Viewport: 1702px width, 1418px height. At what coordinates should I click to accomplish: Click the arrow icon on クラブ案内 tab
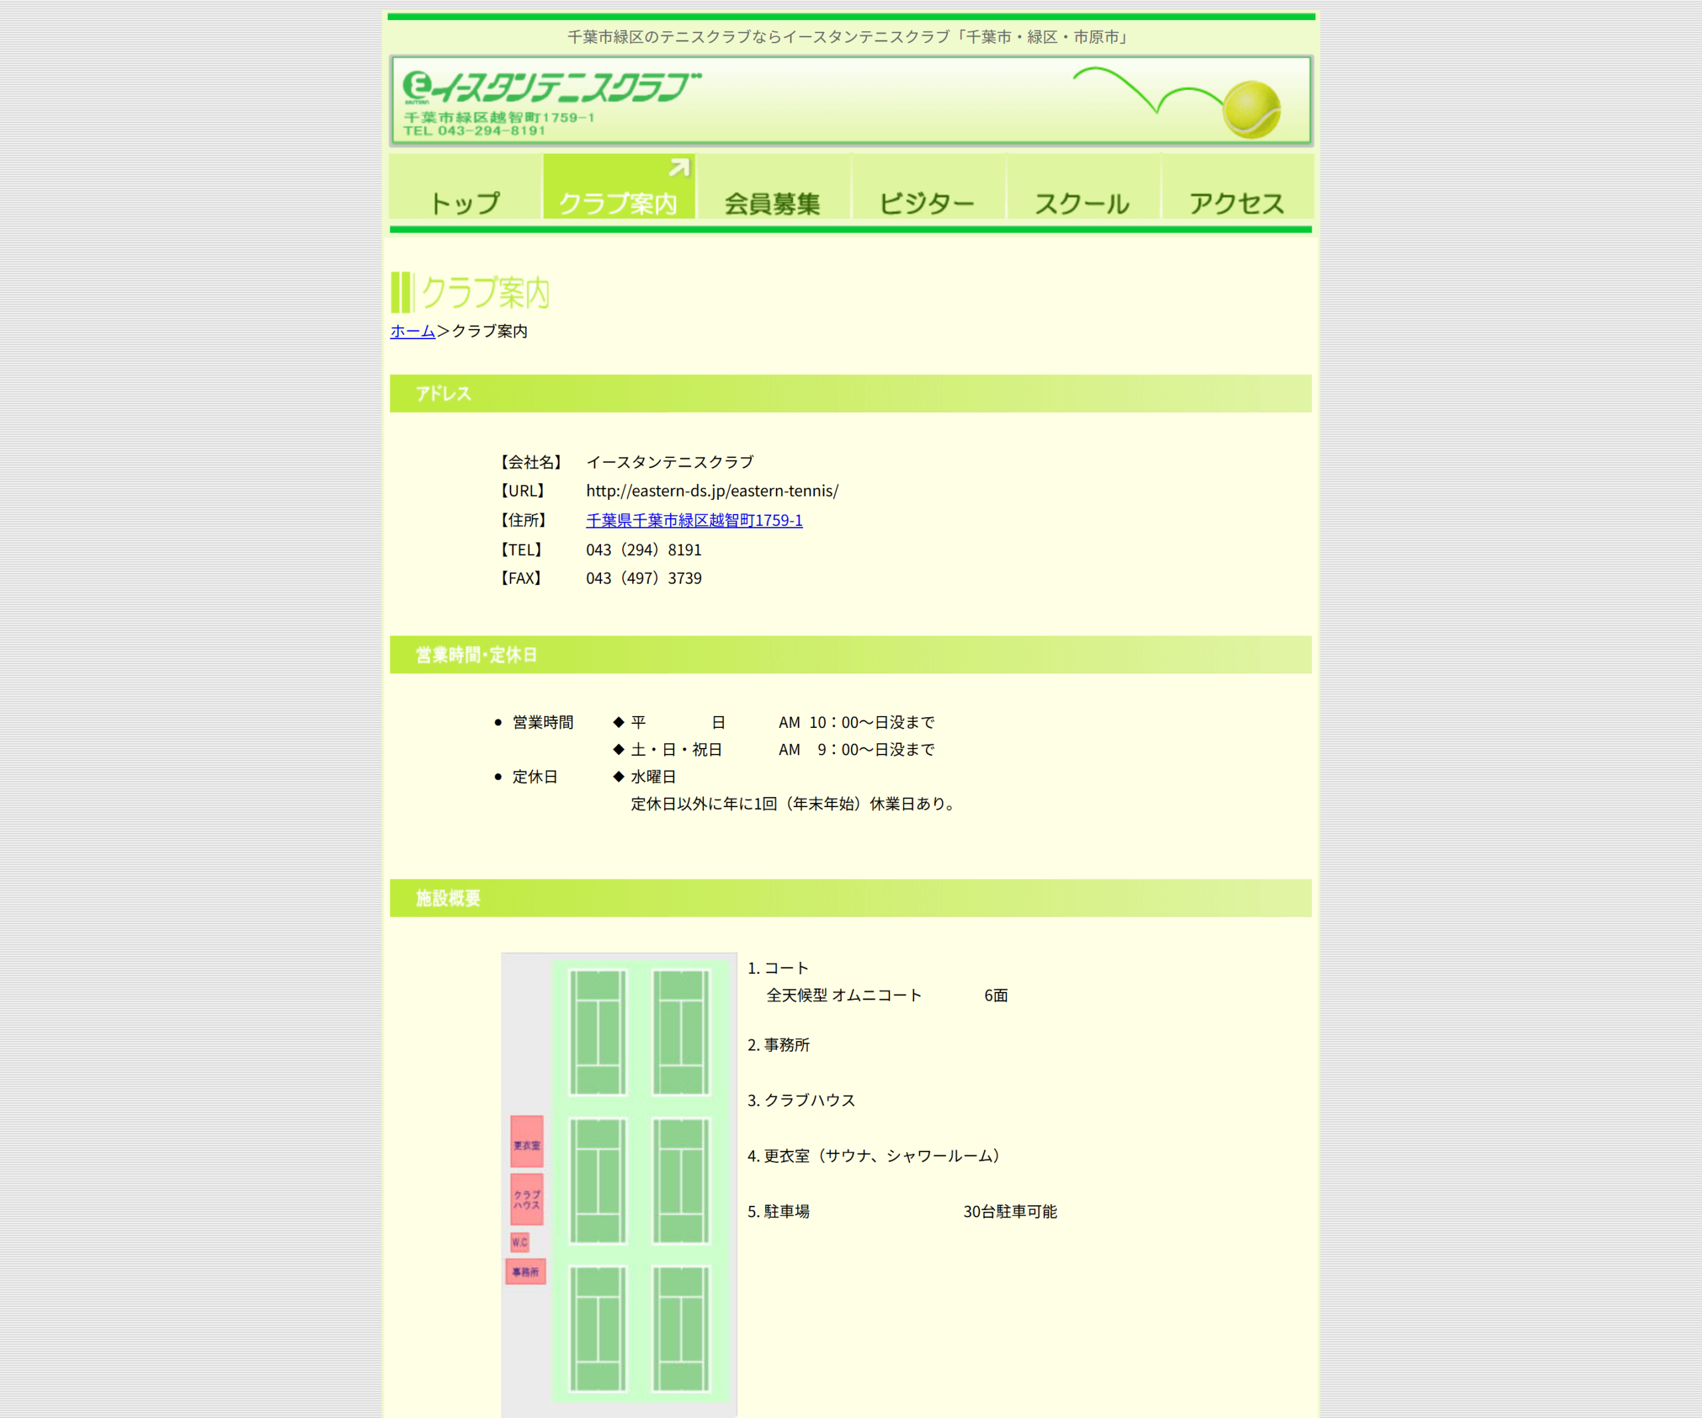(x=679, y=168)
